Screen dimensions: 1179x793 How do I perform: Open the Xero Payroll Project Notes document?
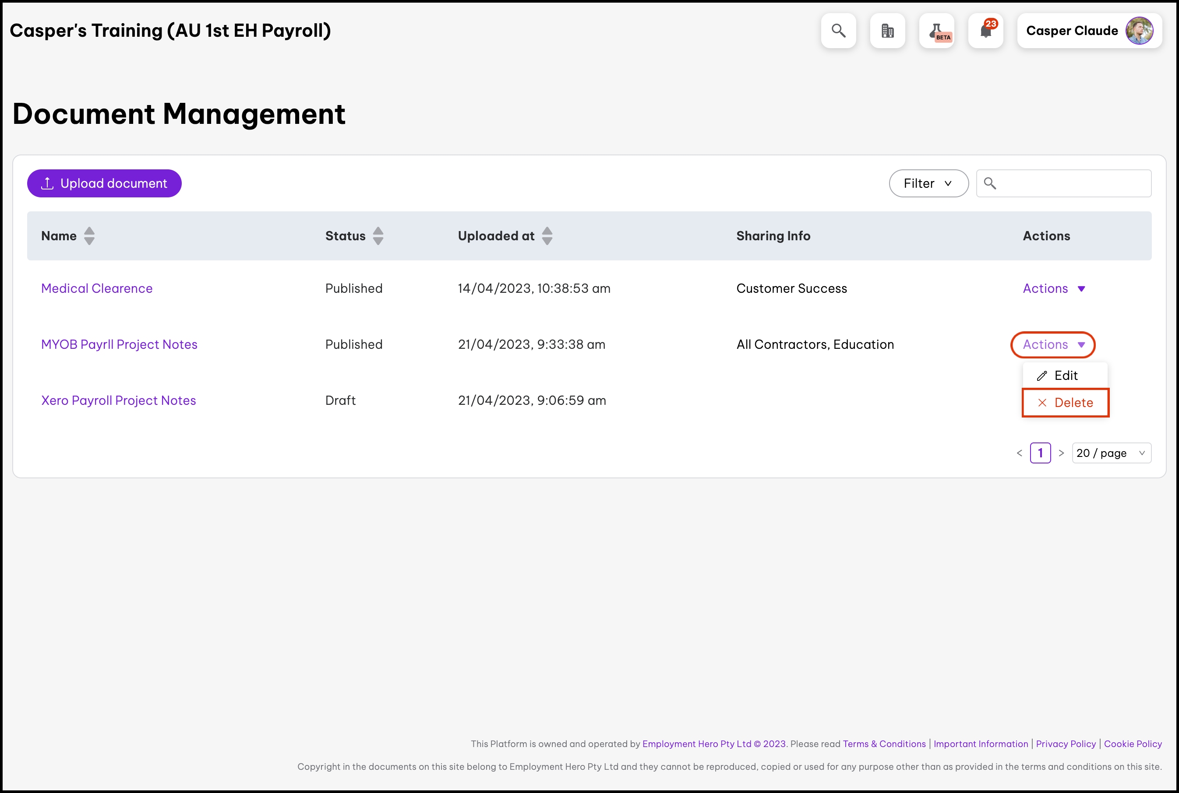point(118,400)
